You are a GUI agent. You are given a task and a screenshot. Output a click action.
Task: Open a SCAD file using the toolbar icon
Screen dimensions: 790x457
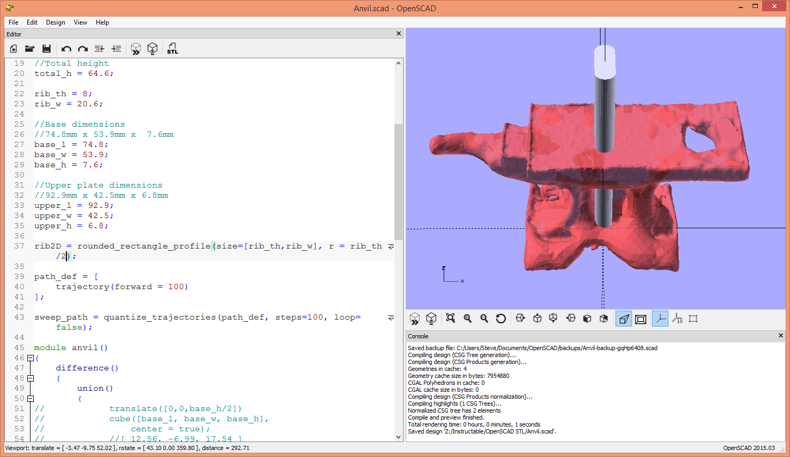point(29,49)
